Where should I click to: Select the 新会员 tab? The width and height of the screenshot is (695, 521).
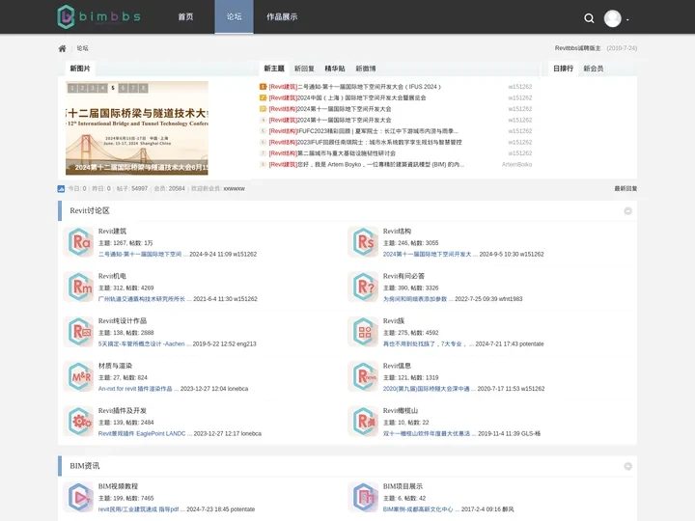click(593, 69)
